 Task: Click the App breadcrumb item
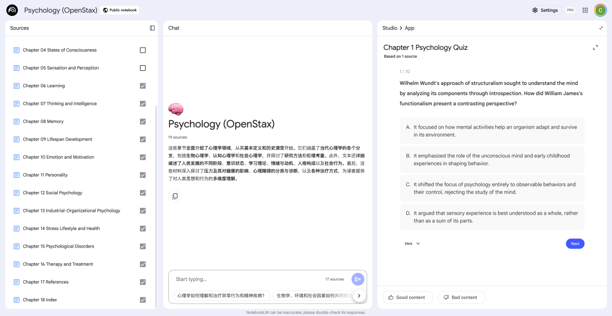[x=410, y=28]
